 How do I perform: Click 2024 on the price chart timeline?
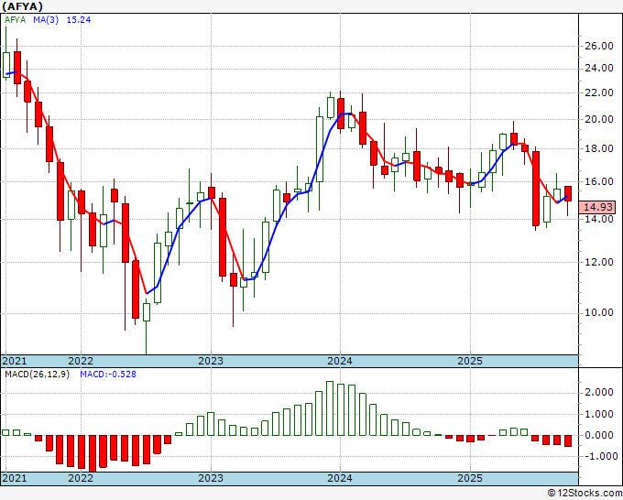340,361
